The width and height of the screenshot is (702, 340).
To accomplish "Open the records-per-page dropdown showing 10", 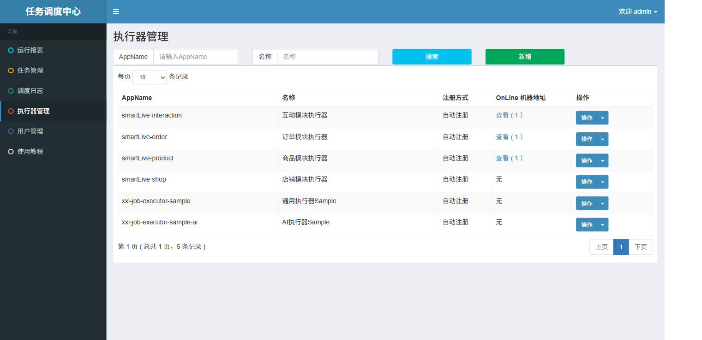I will [x=150, y=77].
